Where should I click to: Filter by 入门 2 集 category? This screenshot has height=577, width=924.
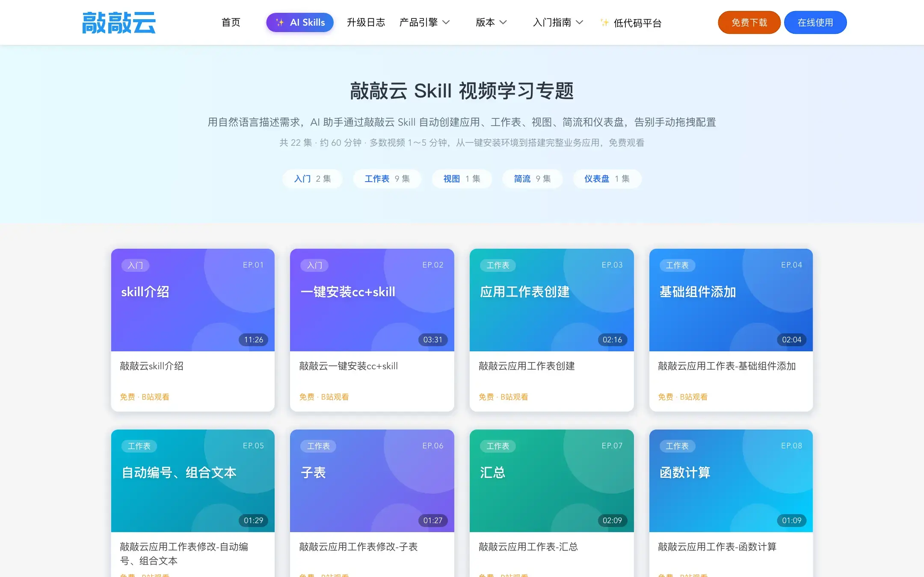pos(312,179)
